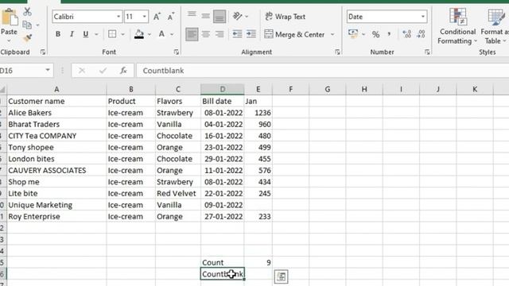Image resolution: width=509 pixels, height=286 pixels.
Task: Click the Insert Function fx icon
Action: point(123,71)
